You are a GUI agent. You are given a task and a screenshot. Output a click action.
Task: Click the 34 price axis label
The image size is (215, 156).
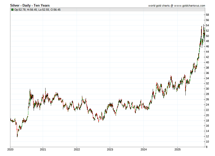[207, 78]
